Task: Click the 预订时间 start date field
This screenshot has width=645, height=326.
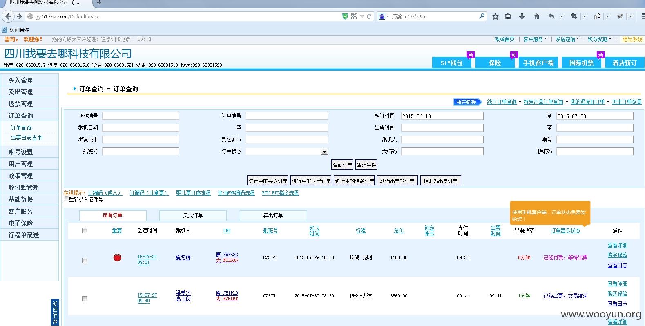Action: [x=442, y=116]
